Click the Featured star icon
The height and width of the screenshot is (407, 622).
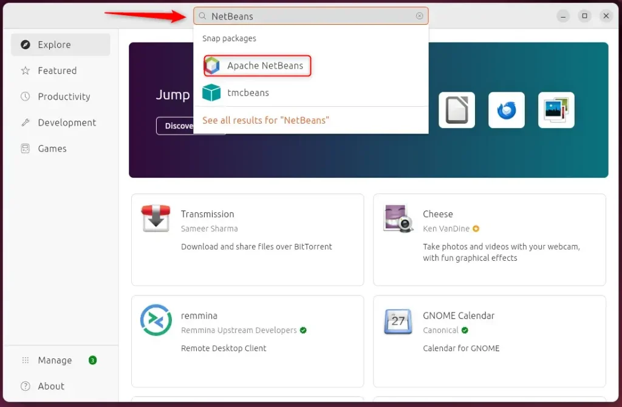pyautogui.click(x=26, y=70)
